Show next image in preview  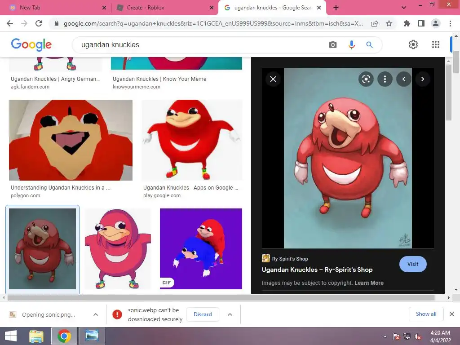point(423,79)
